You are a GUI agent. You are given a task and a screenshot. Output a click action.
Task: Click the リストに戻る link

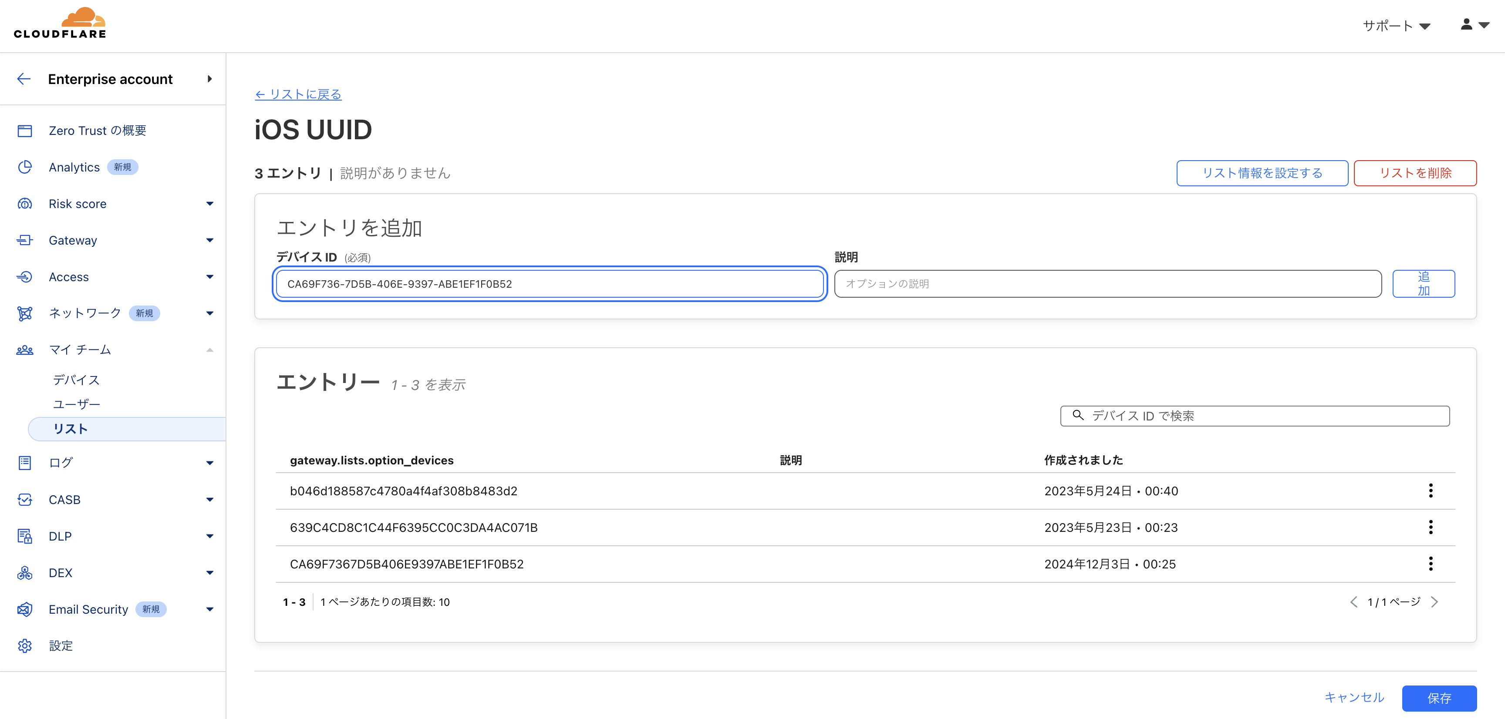(298, 94)
